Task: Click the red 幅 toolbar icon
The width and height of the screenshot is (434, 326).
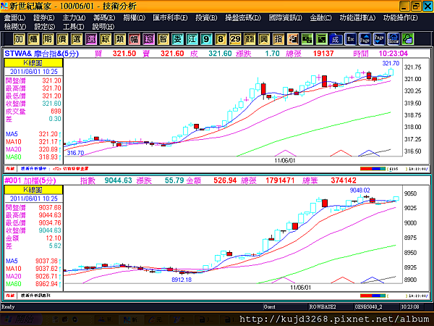Action: (x=135, y=39)
